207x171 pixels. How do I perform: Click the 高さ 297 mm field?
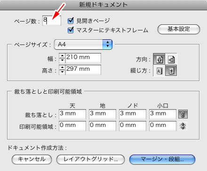tap(83, 70)
